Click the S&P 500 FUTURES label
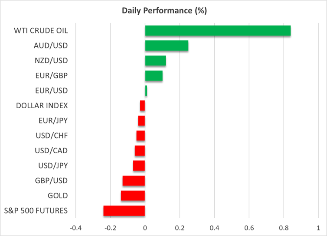 [36, 211]
